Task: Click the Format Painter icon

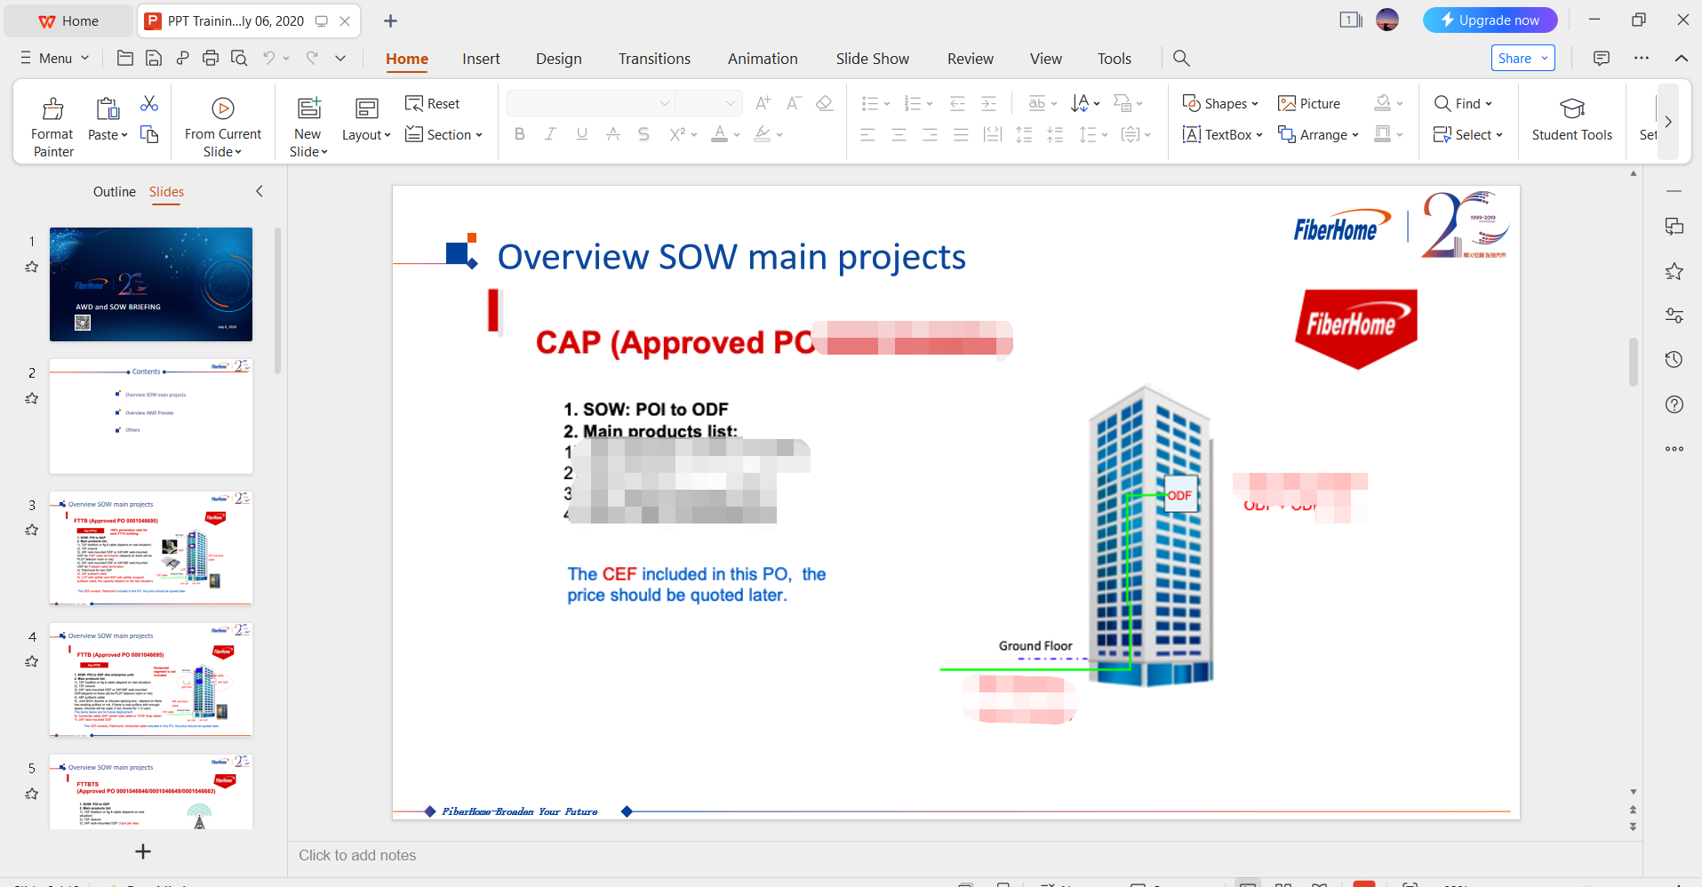Action: (x=52, y=108)
